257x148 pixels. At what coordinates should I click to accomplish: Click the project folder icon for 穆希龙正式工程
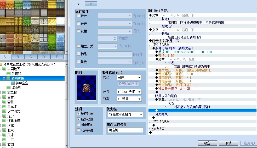pos(1,64)
